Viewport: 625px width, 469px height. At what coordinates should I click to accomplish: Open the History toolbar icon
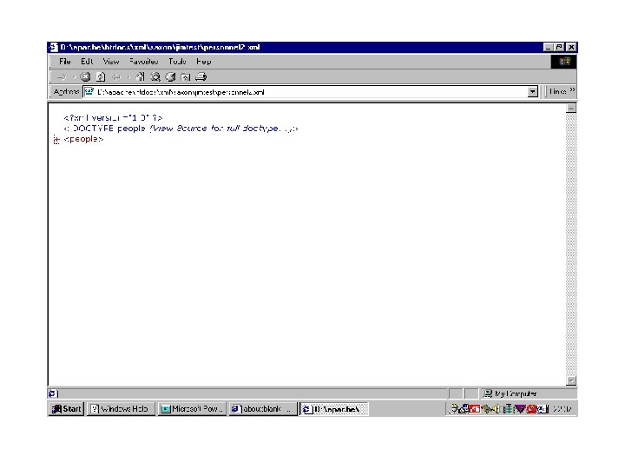pos(186,77)
